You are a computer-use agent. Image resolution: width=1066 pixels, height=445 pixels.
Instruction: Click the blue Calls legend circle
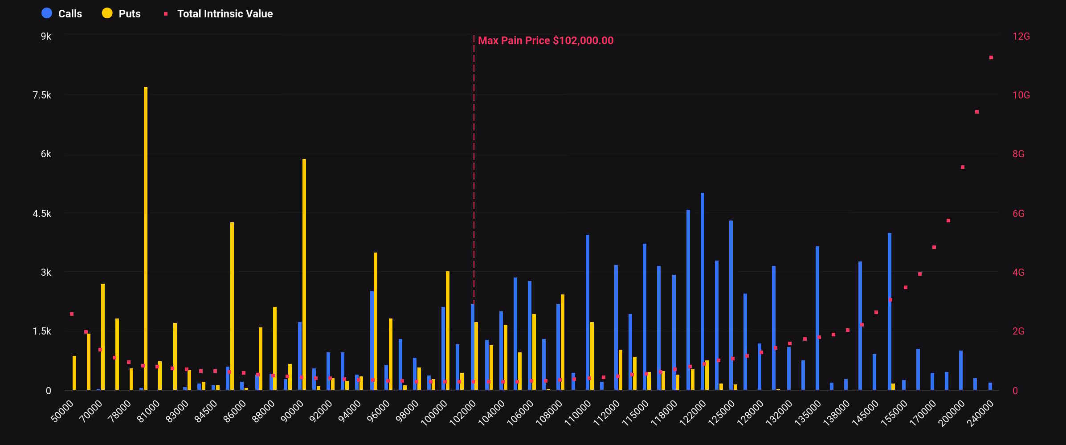coord(47,13)
